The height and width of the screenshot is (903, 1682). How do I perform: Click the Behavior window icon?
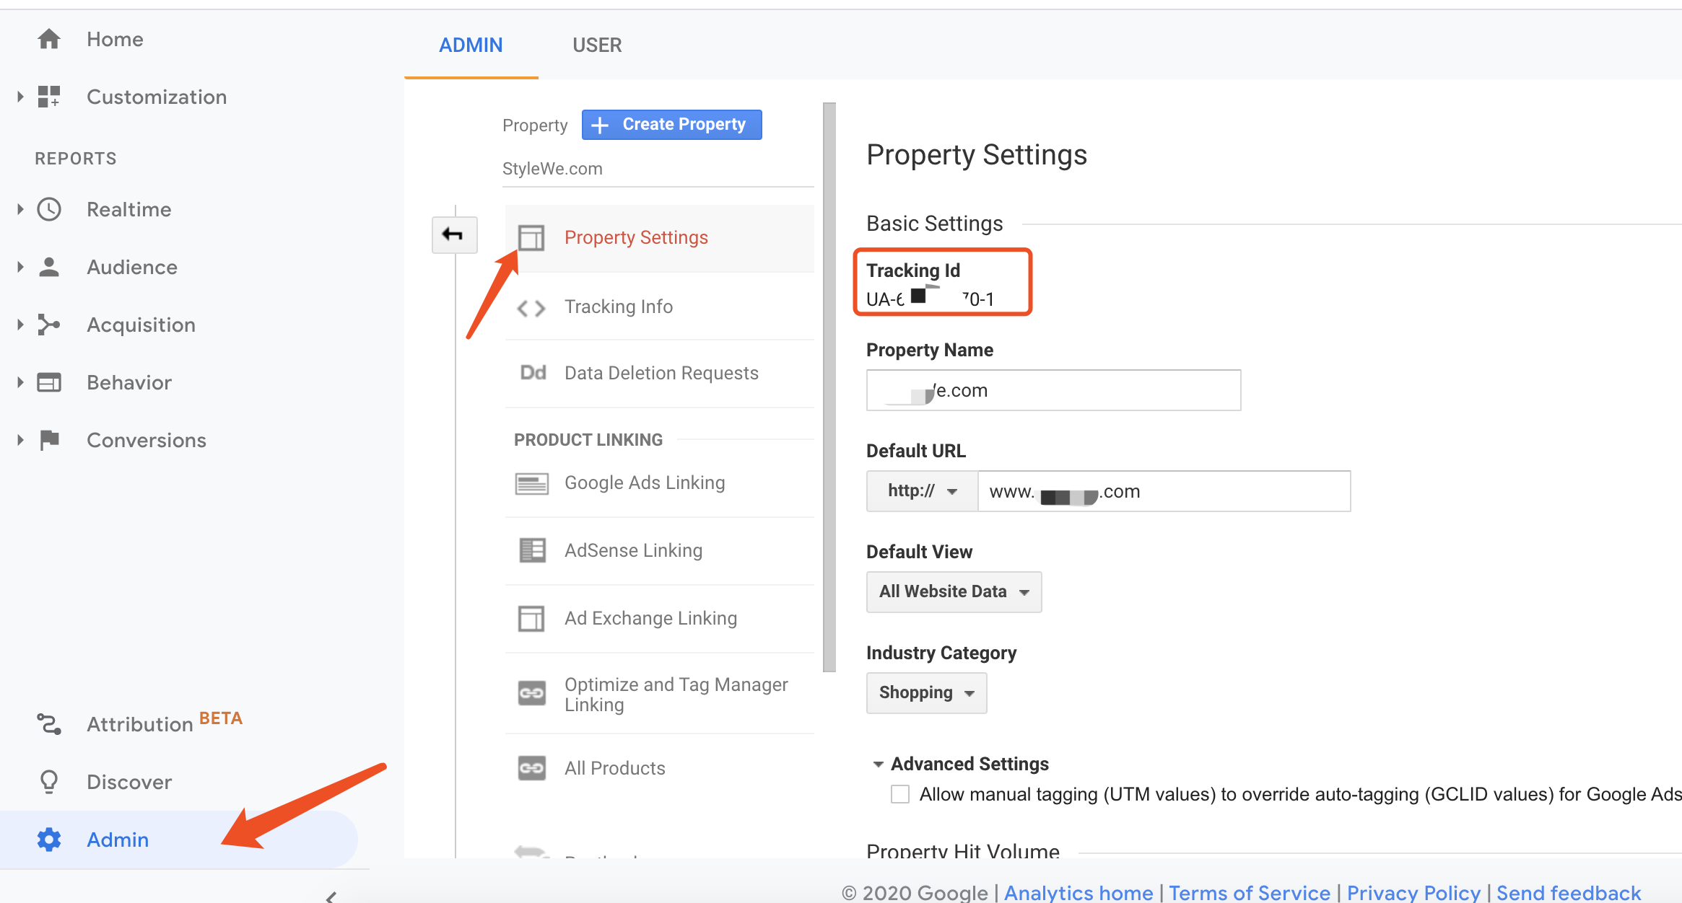[x=49, y=382]
